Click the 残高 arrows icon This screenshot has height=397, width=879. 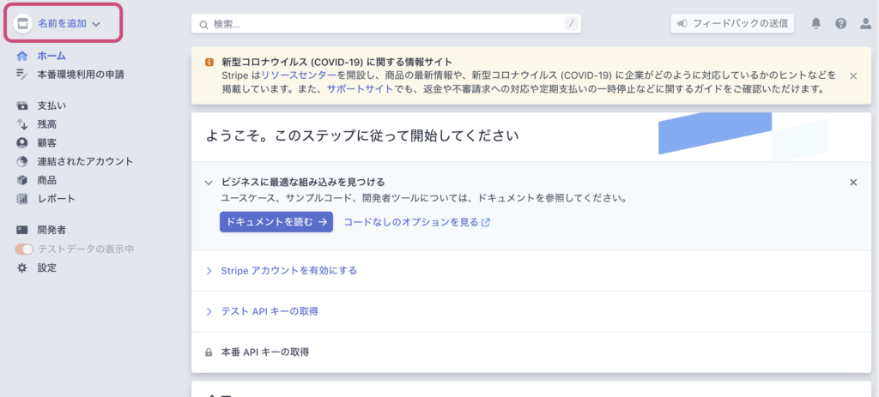[21, 124]
